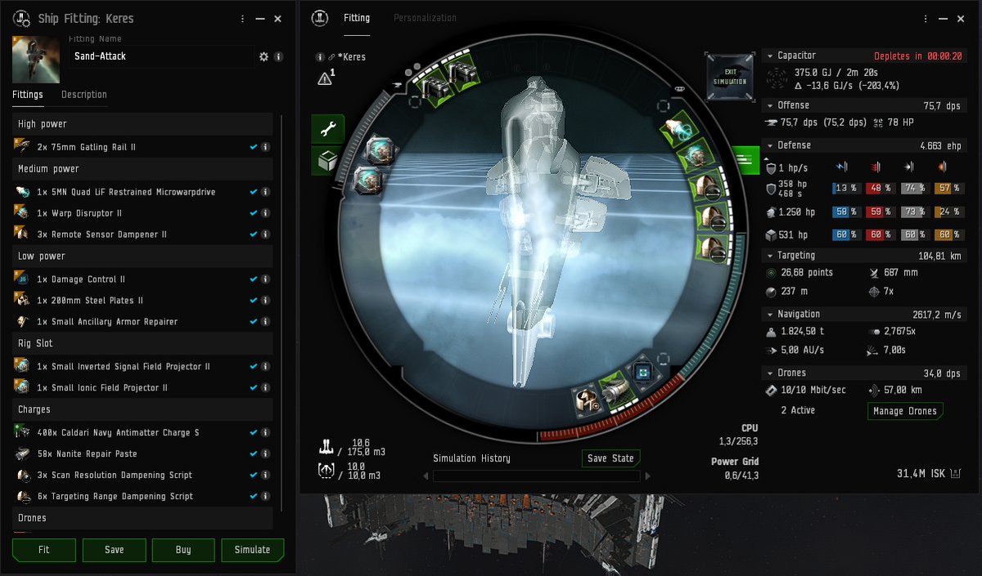Switch to the Description tab

(x=84, y=95)
